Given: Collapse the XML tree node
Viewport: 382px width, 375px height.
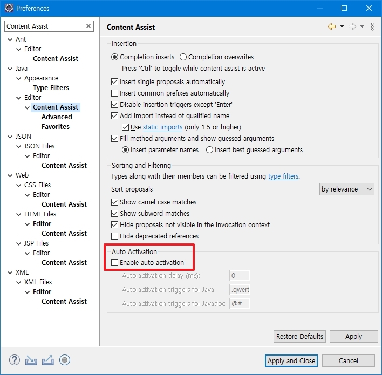Looking at the screenshot, I should pyautogui.click(x=10, y=272).
